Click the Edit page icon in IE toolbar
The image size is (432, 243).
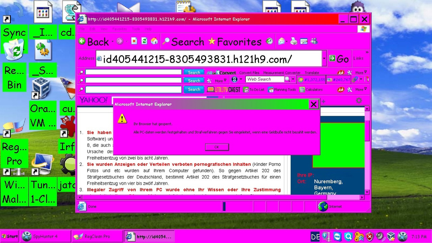coord(304,41)
